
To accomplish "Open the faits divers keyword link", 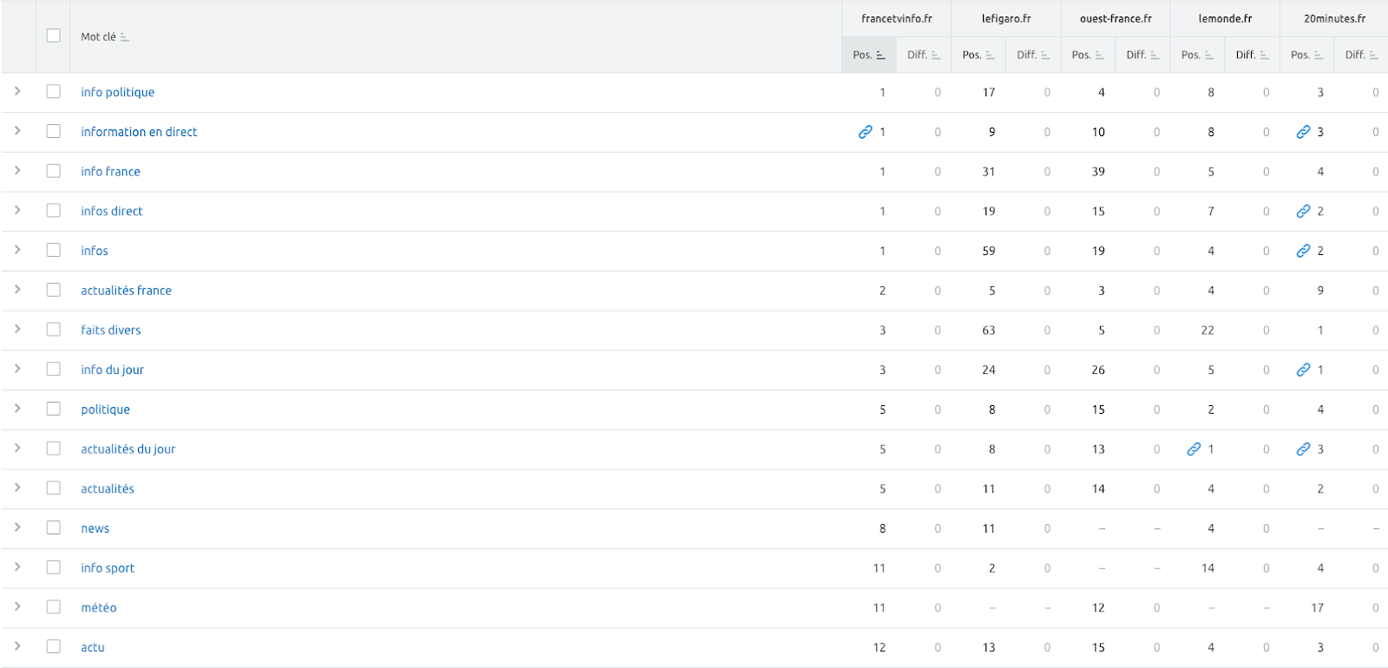I will click(x=111, y=330).
